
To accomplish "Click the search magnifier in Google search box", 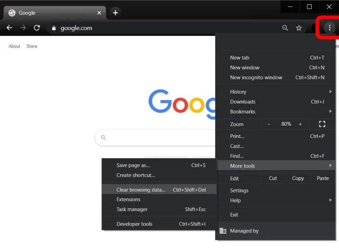I will point(103,137).
